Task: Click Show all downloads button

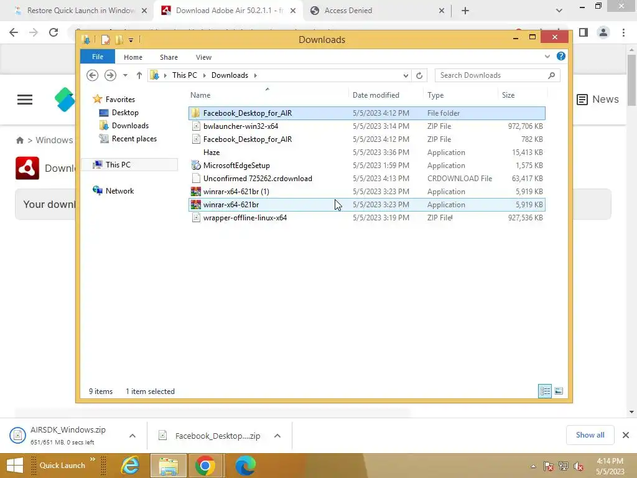Action: click(590, 435)
